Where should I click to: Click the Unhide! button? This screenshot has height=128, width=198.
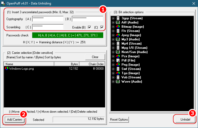point(185,120)
